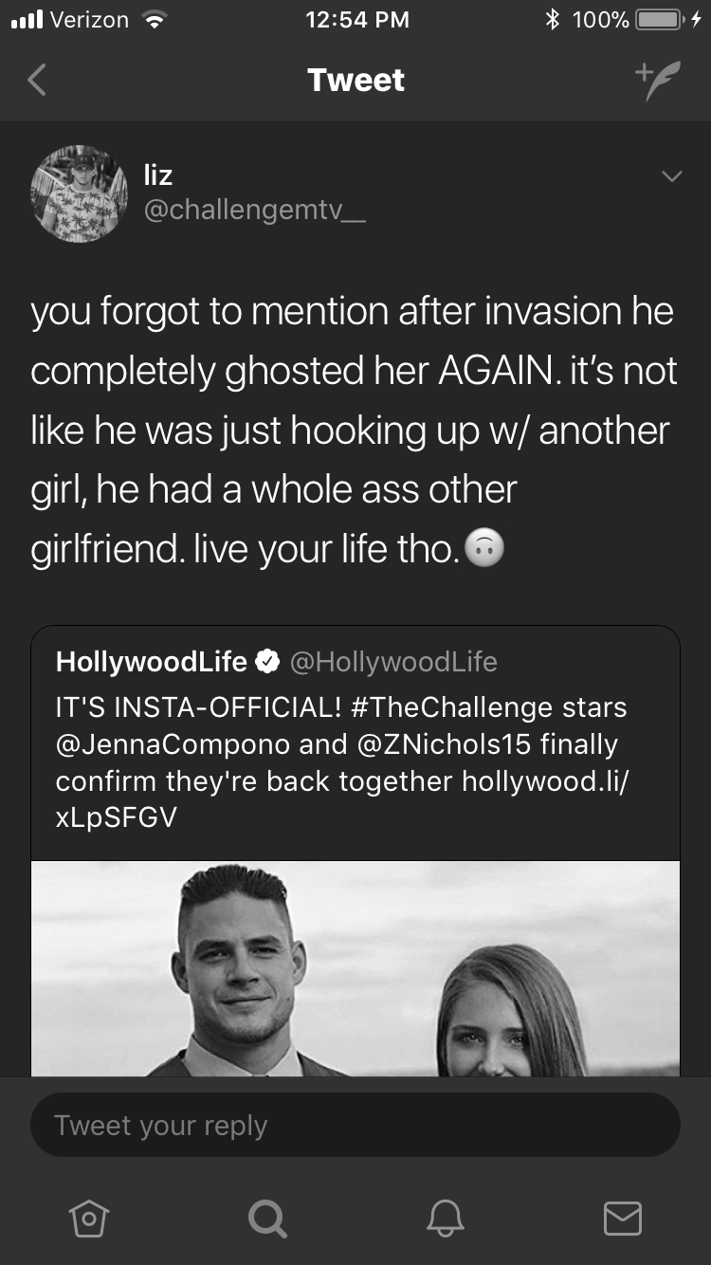The width and height of the screenshot is (711, 1265).
Task: Tap the battery status icon
Action: coord(663,20)
